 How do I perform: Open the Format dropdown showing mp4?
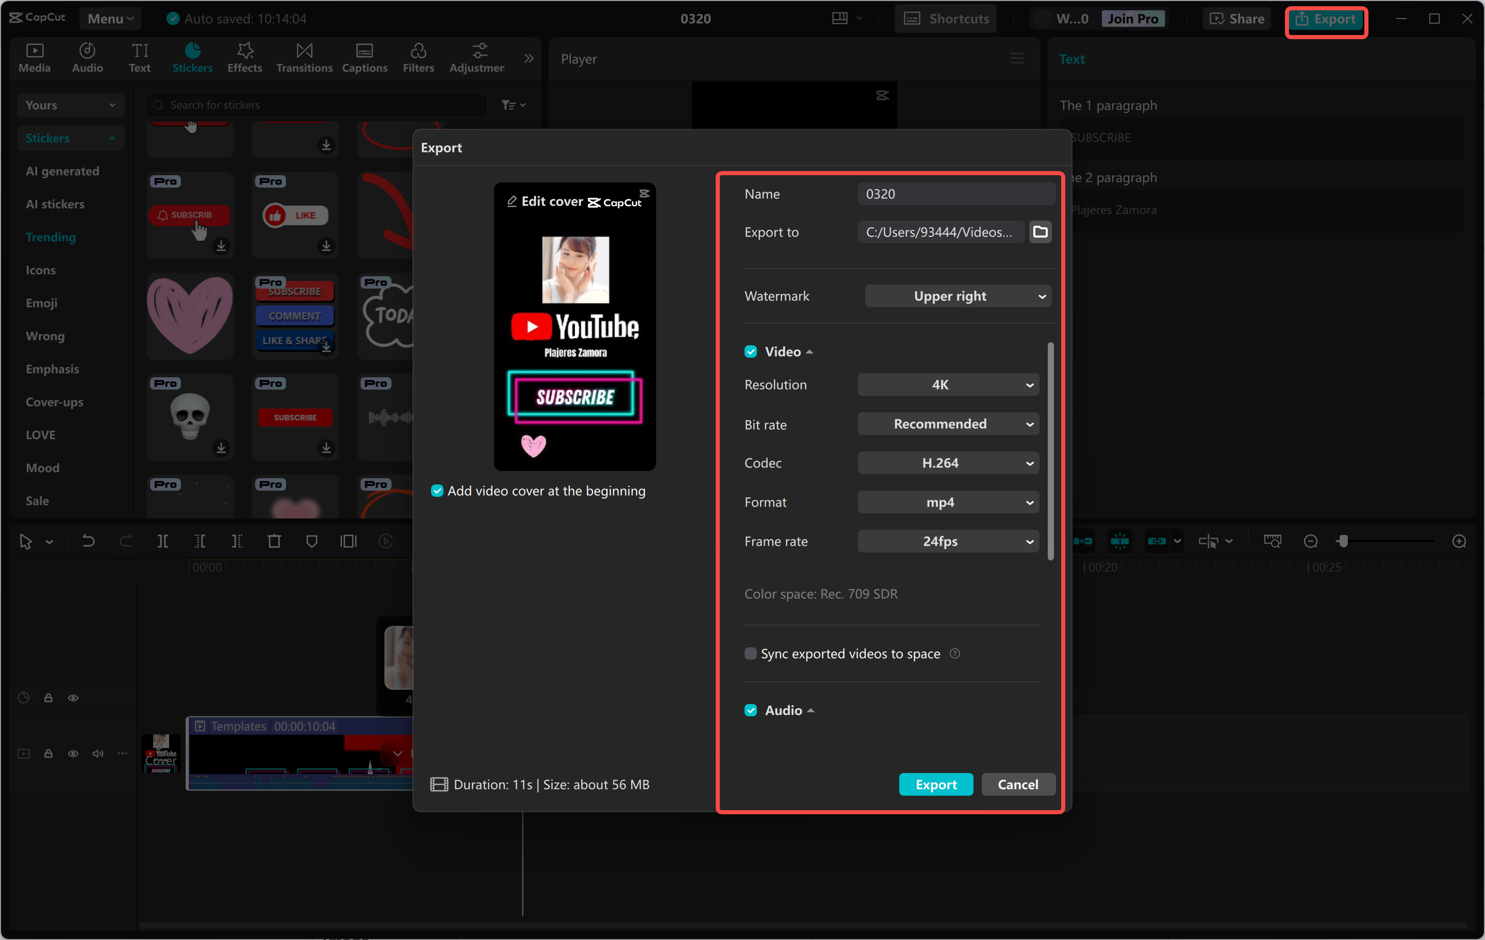[948, 502]
